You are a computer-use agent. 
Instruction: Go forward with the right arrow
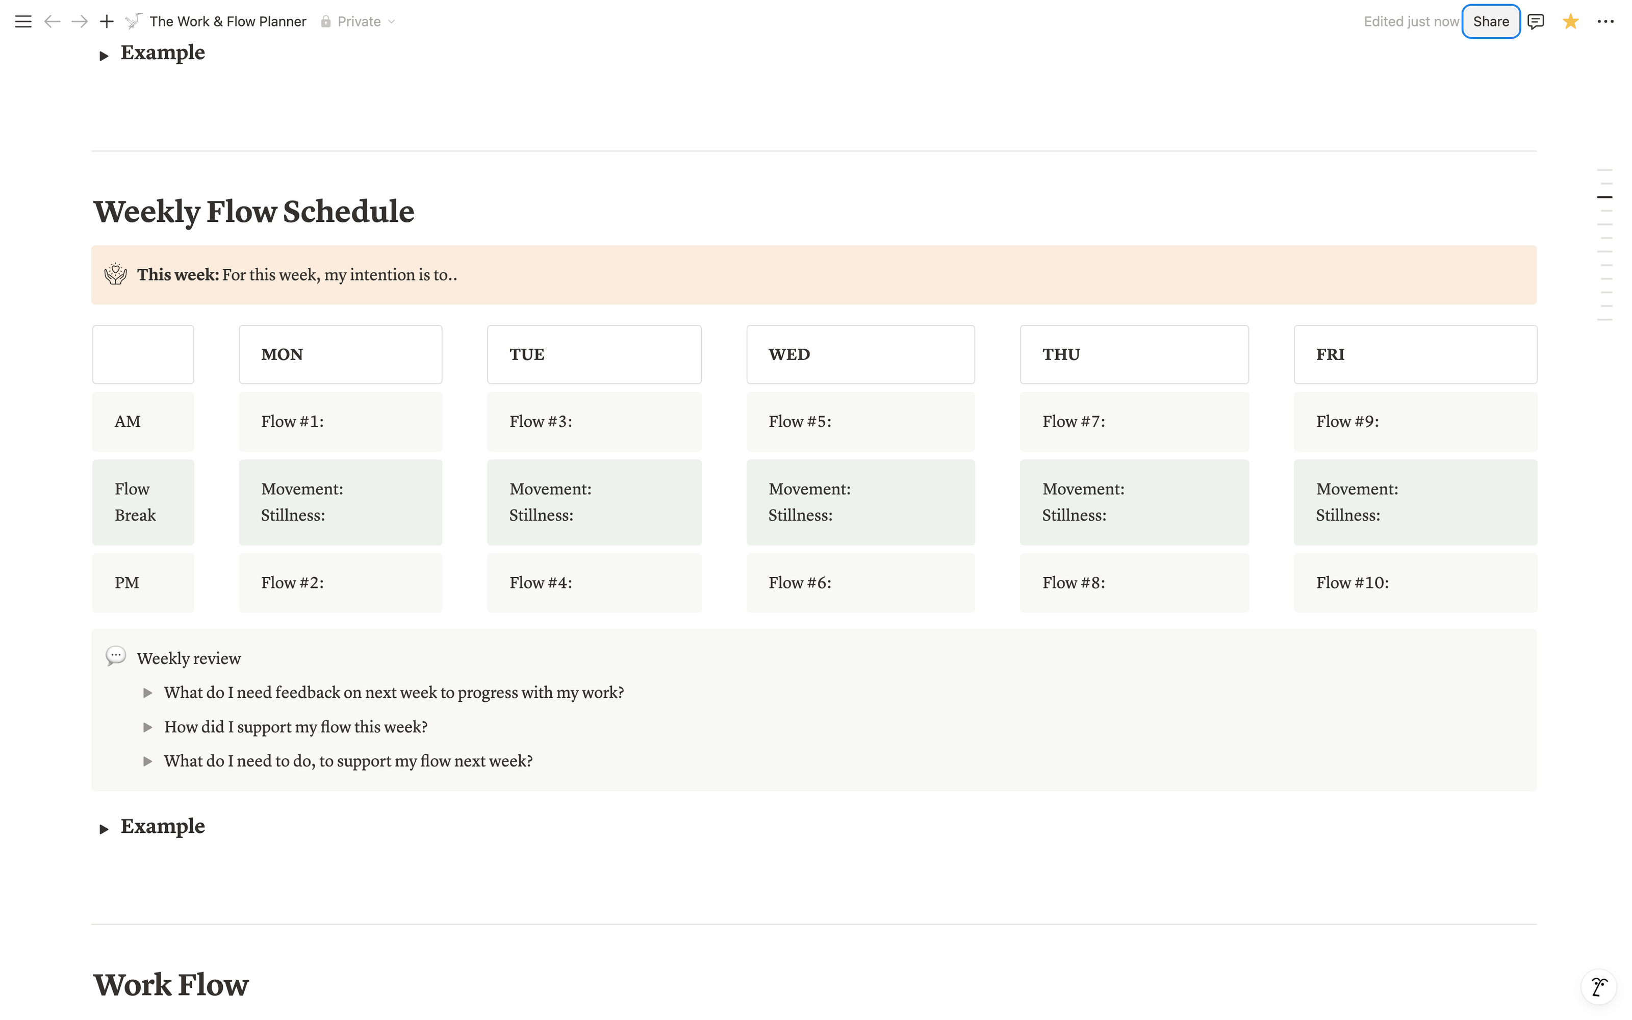(x=80, y=21)
